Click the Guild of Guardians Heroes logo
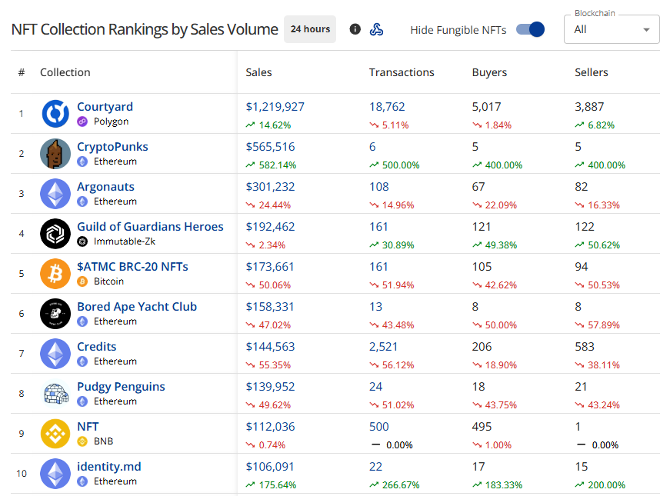Image resolution: width=670 pixels, height=496 pixels. 55,234
